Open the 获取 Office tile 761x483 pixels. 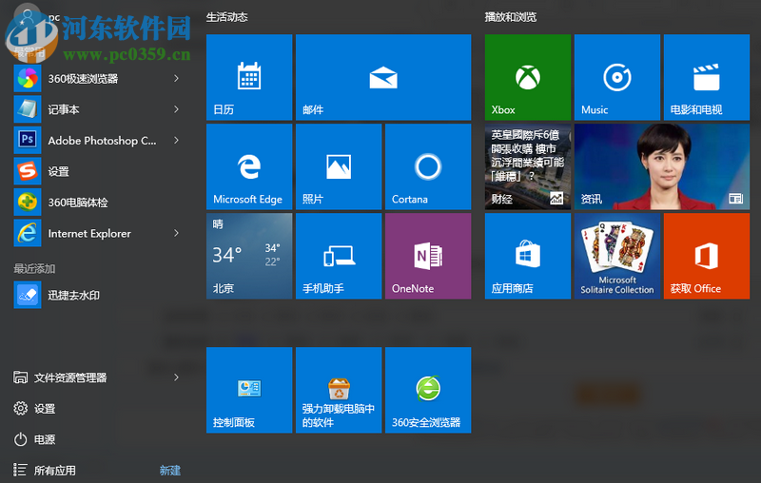(x=706, y=256)
